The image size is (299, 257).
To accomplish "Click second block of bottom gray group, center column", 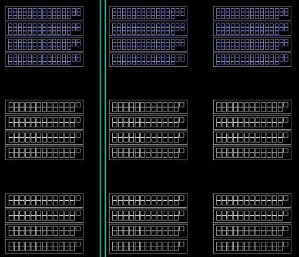I will click(148, 216).
